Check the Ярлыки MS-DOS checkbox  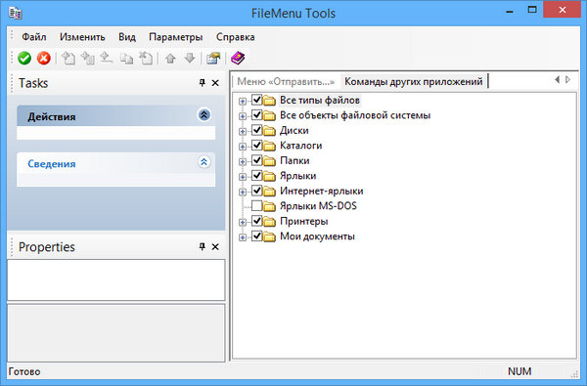(x=256, y=206)
